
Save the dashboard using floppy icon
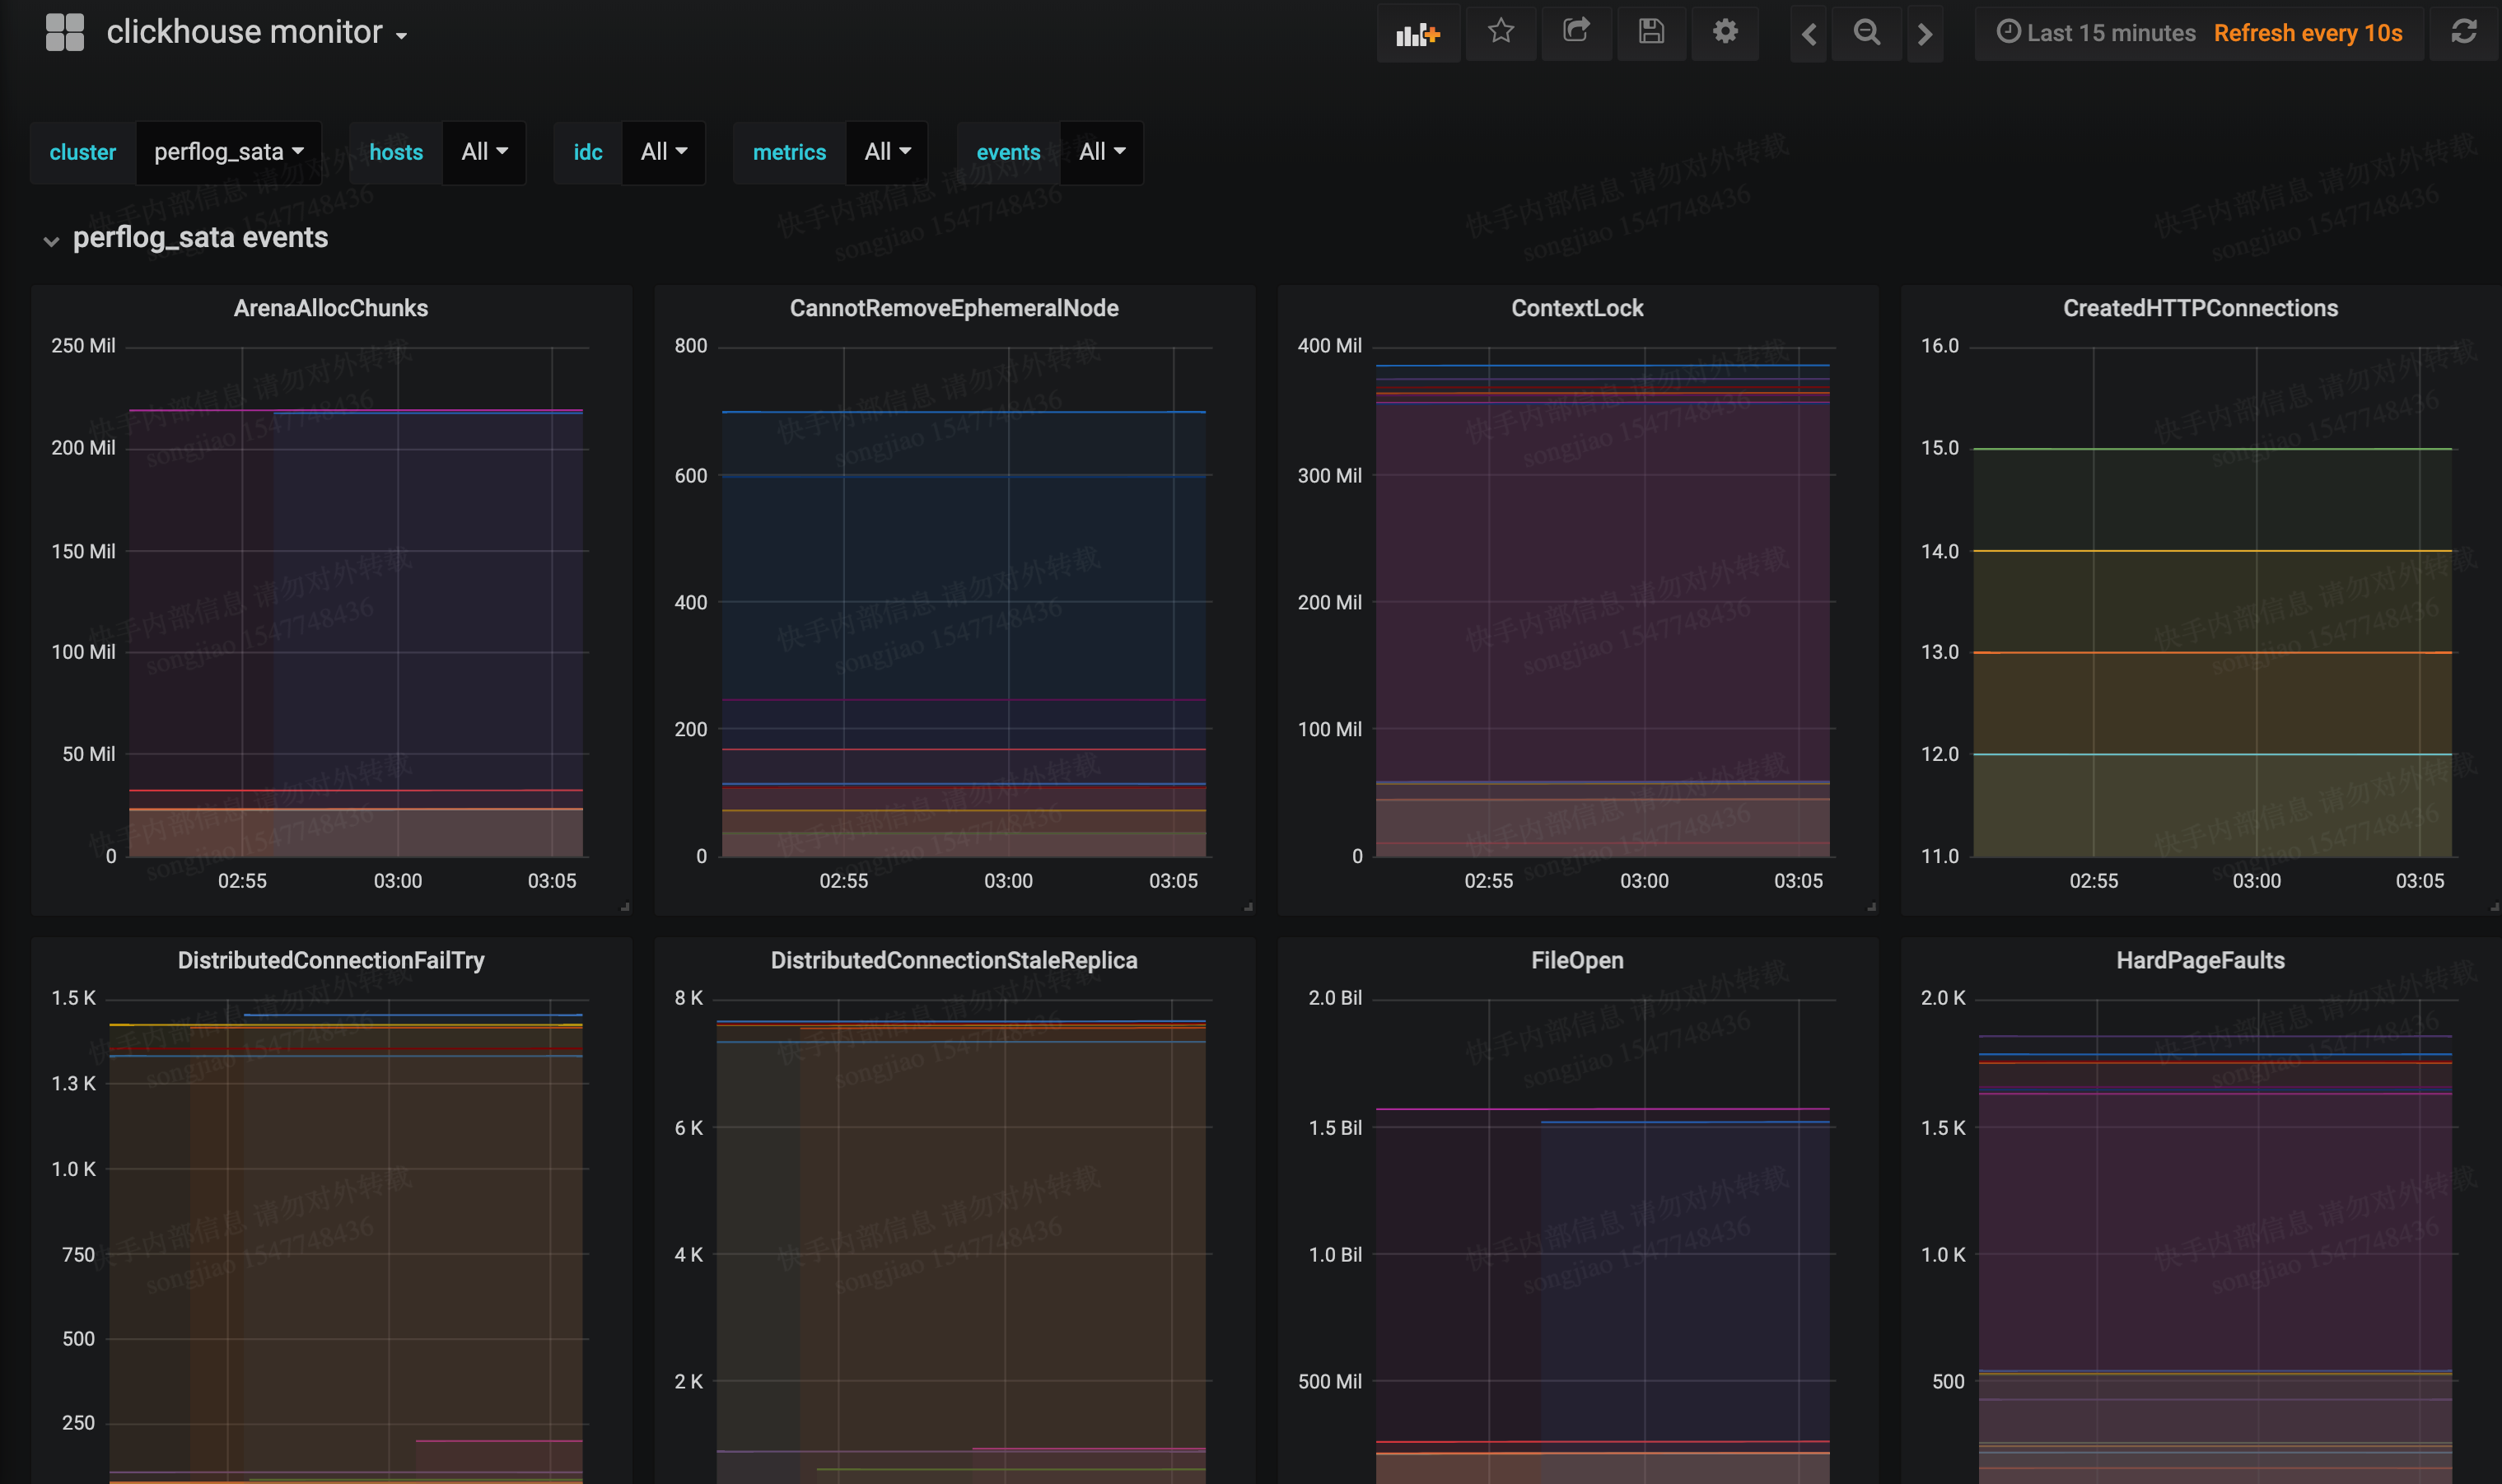(x=1651, y=32)
